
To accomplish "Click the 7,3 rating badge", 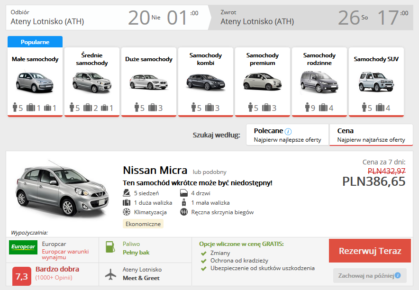I will click(x=21, y=276).
